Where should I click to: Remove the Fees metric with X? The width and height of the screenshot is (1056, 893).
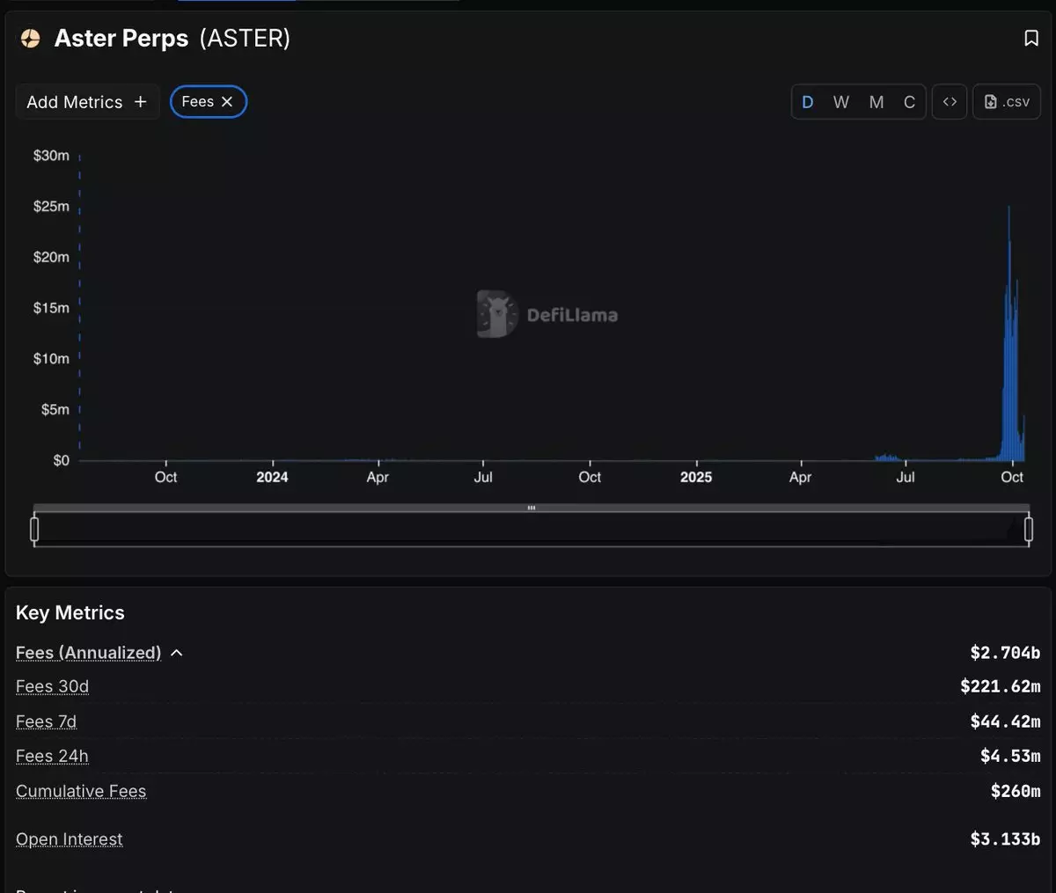point(227,102)
